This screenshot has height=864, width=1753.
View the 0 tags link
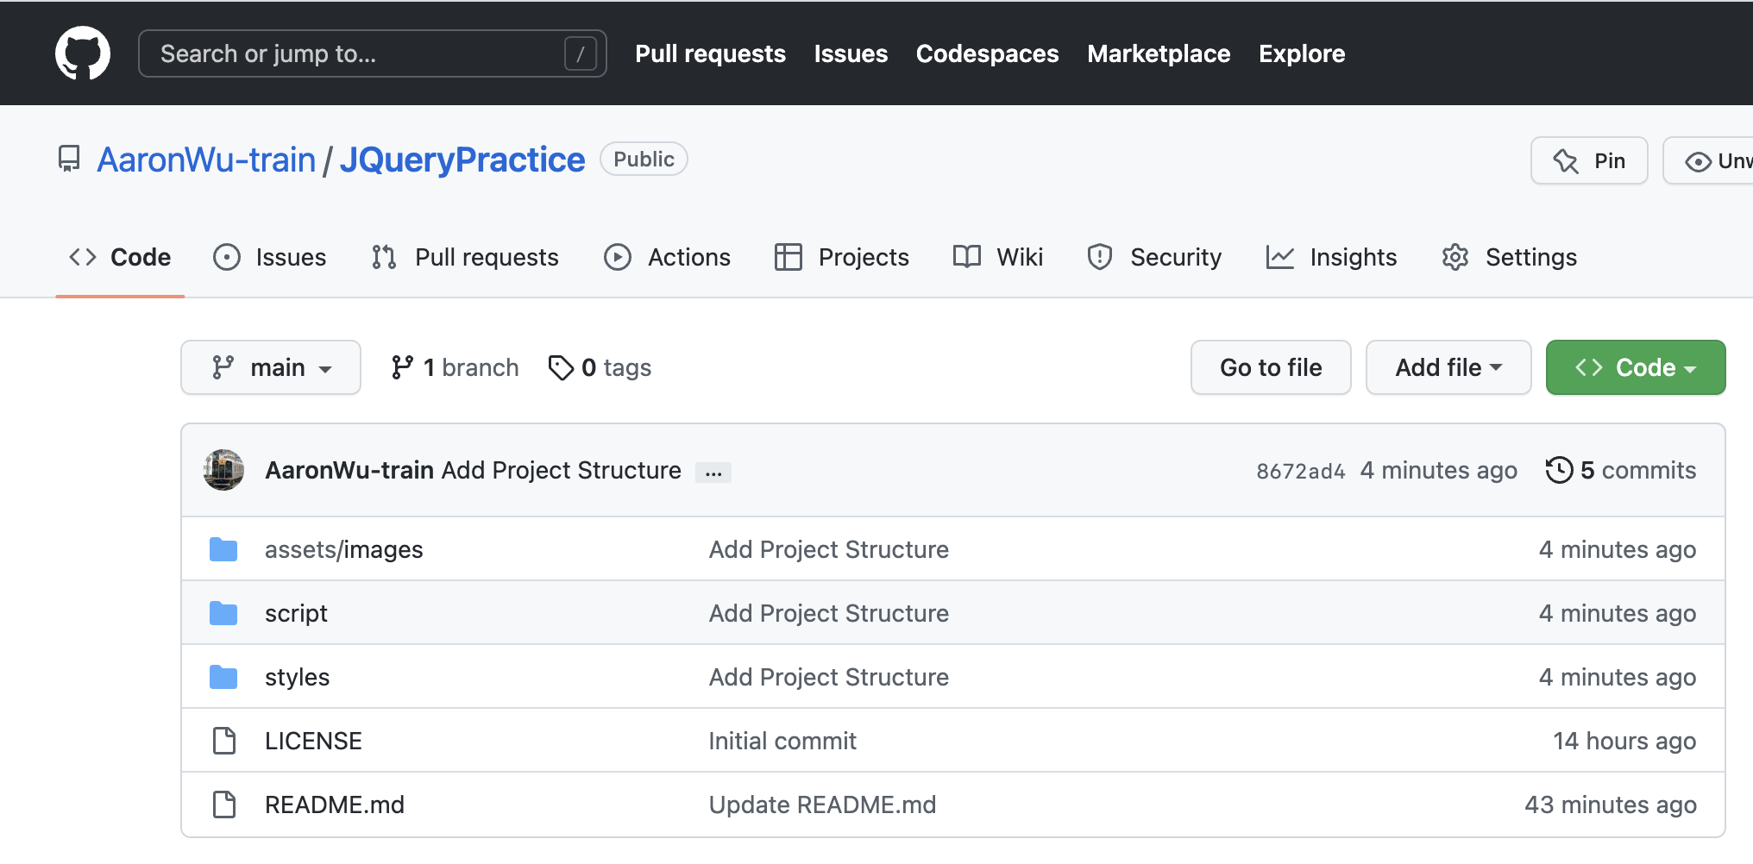600,367
